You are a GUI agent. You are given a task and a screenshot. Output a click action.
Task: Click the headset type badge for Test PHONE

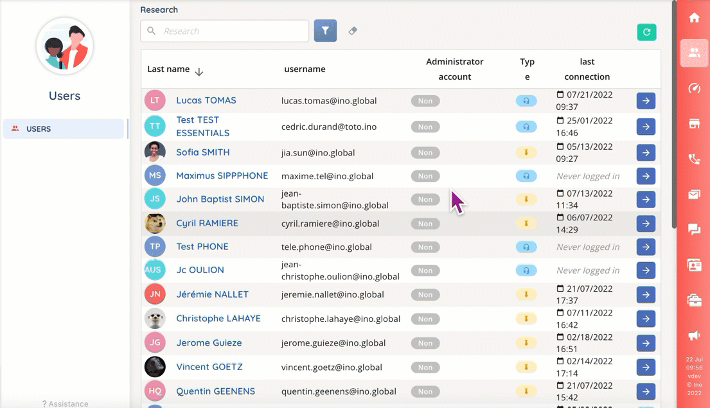click(x=526, y=247)
